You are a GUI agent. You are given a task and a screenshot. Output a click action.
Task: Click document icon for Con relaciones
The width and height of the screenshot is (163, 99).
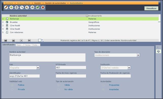pyautogui.click(x=7, y=32)
